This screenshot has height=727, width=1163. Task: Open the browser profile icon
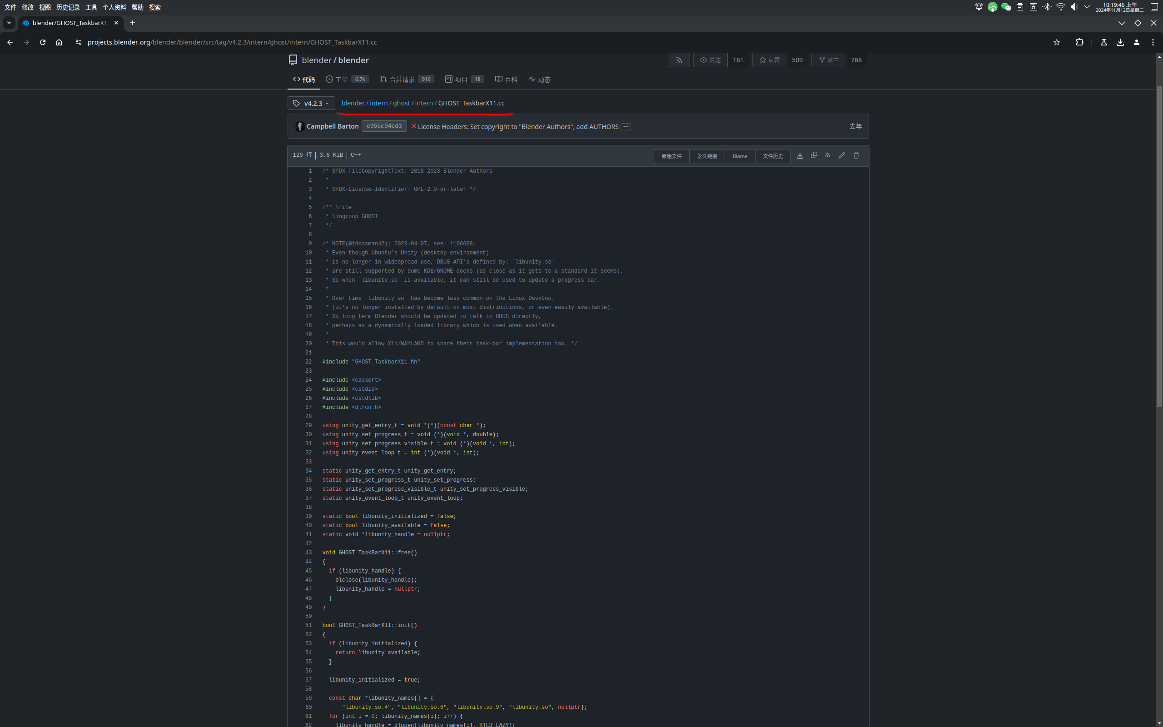pyautogui.click(x=1137, y=42)
